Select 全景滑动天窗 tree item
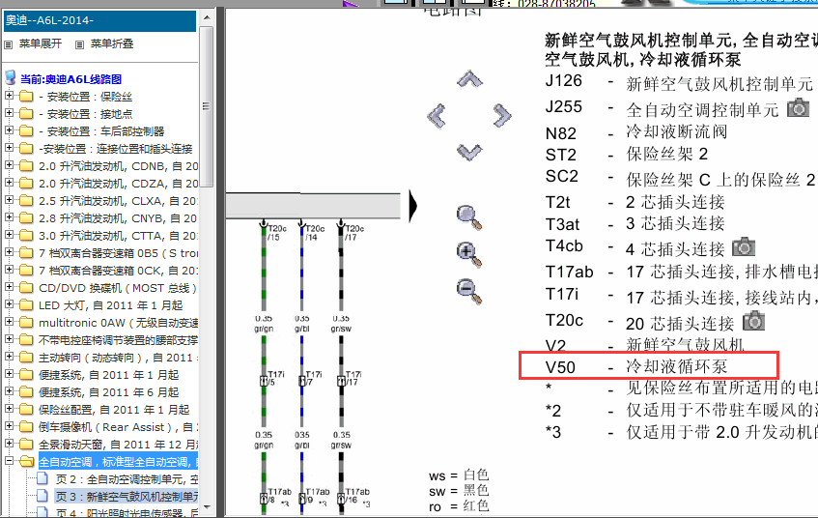 119,445
